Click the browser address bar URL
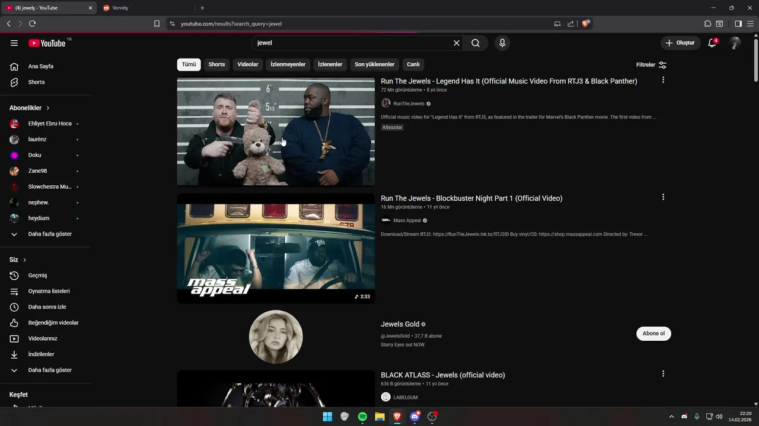Viewport: 759px width, 426px height. click(231, 24)
